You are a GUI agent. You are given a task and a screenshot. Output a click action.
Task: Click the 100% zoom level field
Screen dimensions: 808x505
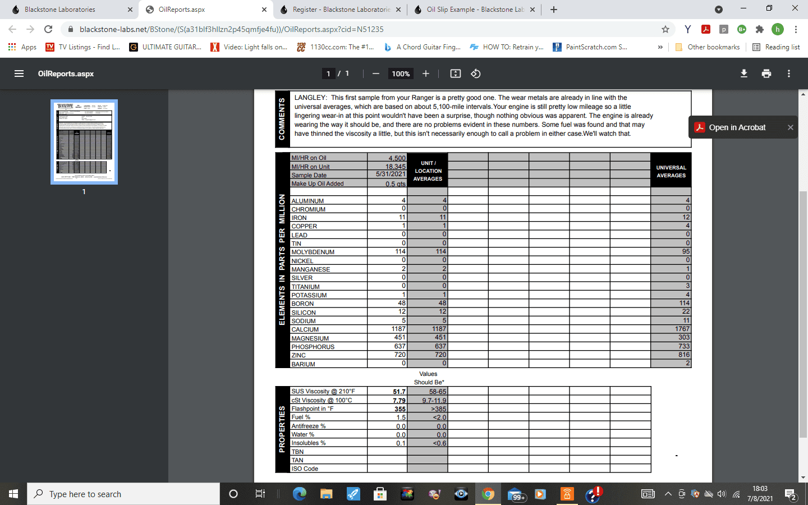(x=401, y=74)
